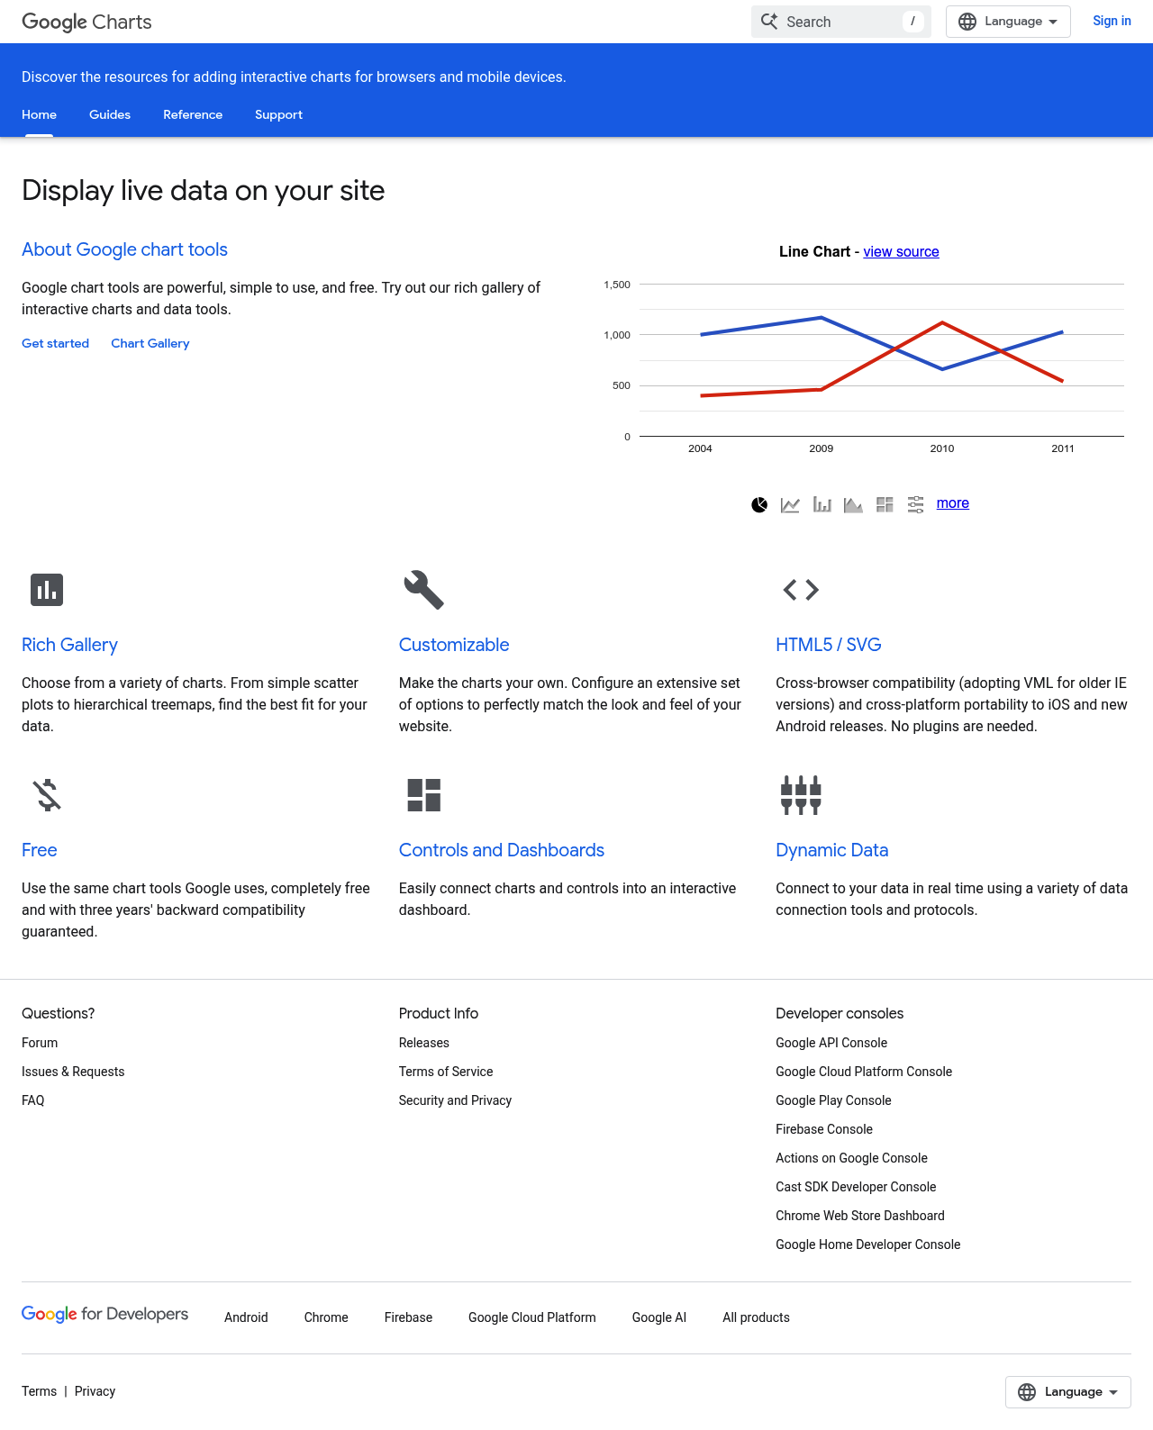The image size is (1153, 1430).
Task: Expand the footer Language selector
Action: click(x=1067, y=1392)
